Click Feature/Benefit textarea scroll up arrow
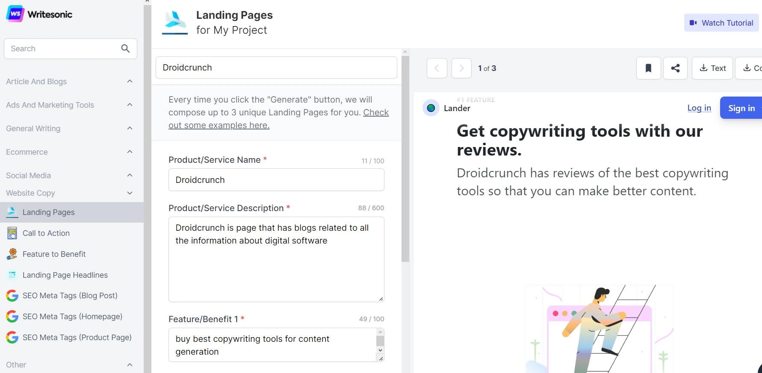The image size is (762, 373). 380,332
